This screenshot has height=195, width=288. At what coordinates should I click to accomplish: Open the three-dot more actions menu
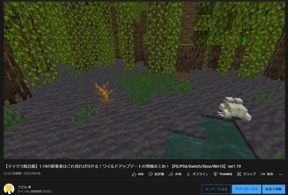281,174
